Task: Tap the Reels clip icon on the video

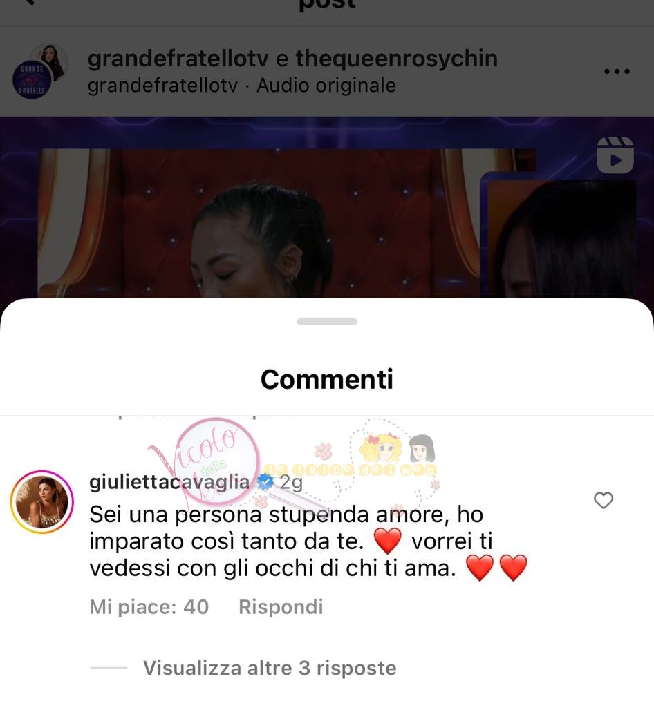Action: pos(615,155)
